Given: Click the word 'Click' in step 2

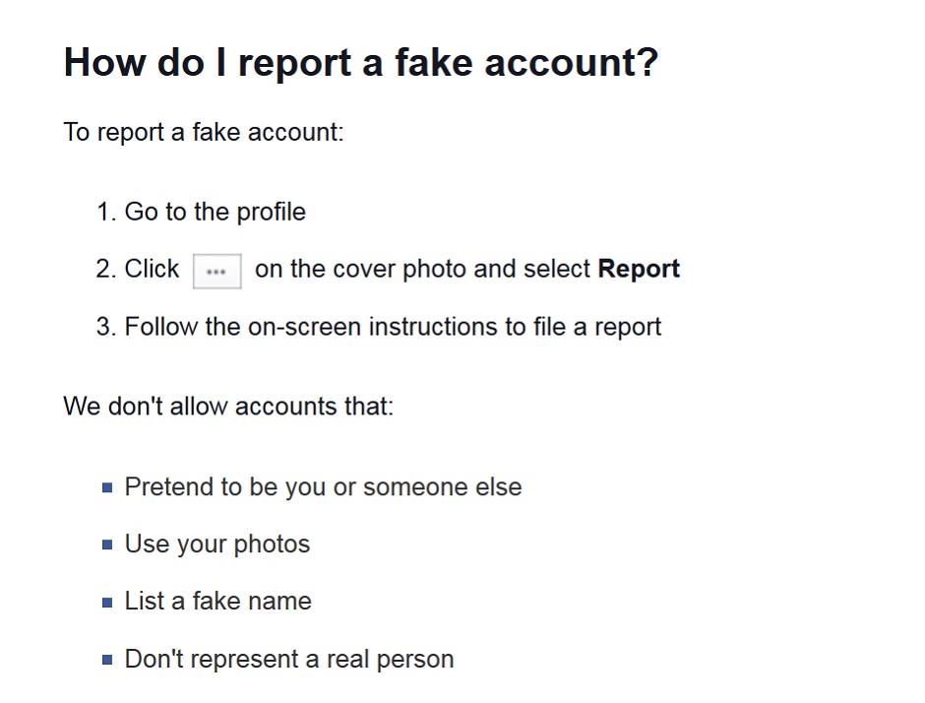Looking at the screenshot, I should 152,269.
